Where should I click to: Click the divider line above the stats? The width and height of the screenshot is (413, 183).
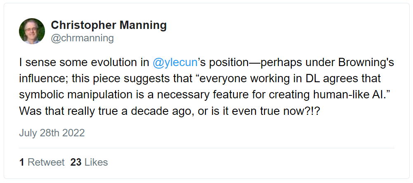tap(206, 148)
